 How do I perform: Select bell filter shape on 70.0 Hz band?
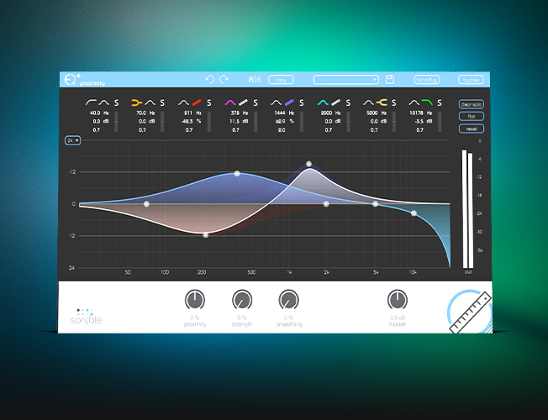[150, 102]
